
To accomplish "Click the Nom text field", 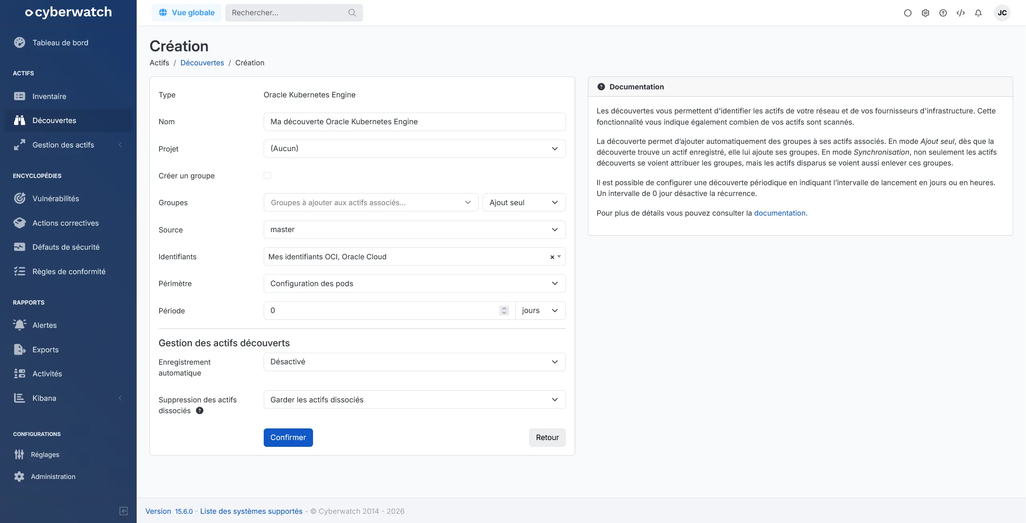I will tap(414, 122).
